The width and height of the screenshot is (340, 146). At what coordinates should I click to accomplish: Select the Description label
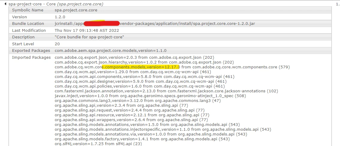(x=23, y=37)
